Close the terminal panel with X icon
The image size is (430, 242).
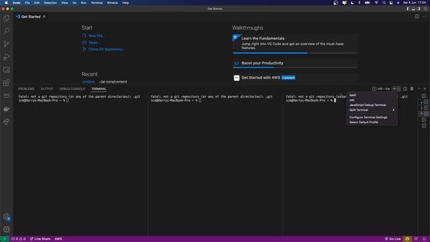point(425,89)
